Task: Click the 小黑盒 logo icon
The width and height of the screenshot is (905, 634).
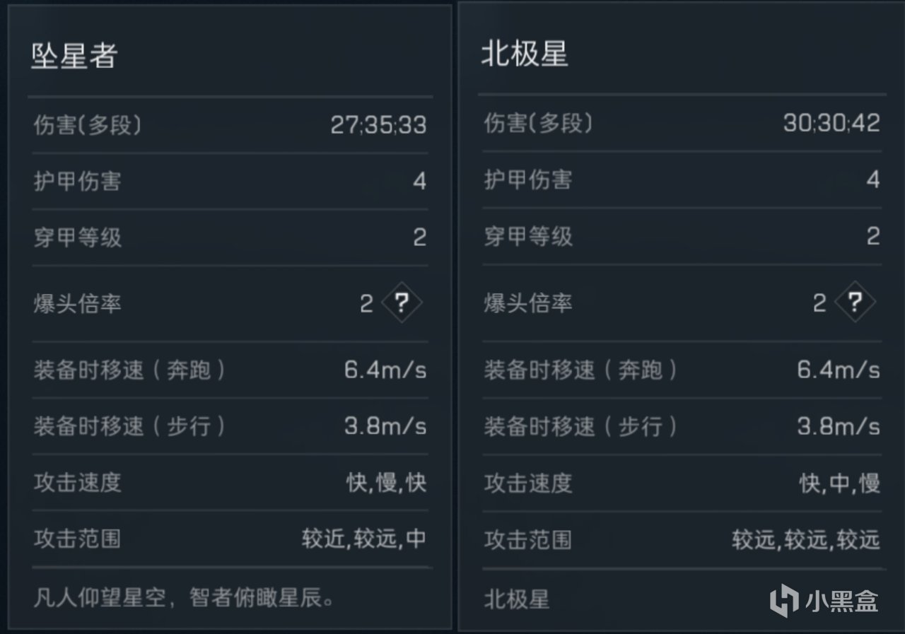Action: (784, 601)
